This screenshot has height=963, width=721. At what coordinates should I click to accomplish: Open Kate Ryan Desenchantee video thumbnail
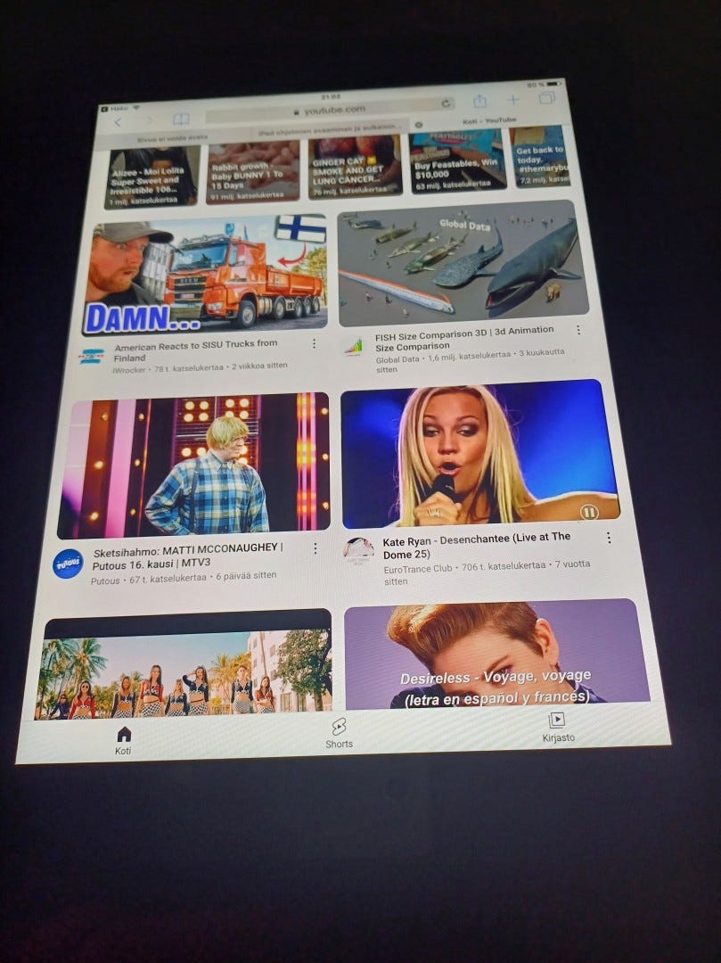[x=479, y=453]
